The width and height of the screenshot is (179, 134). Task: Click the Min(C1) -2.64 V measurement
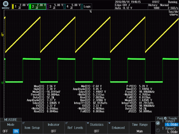[x=91, y=86]
